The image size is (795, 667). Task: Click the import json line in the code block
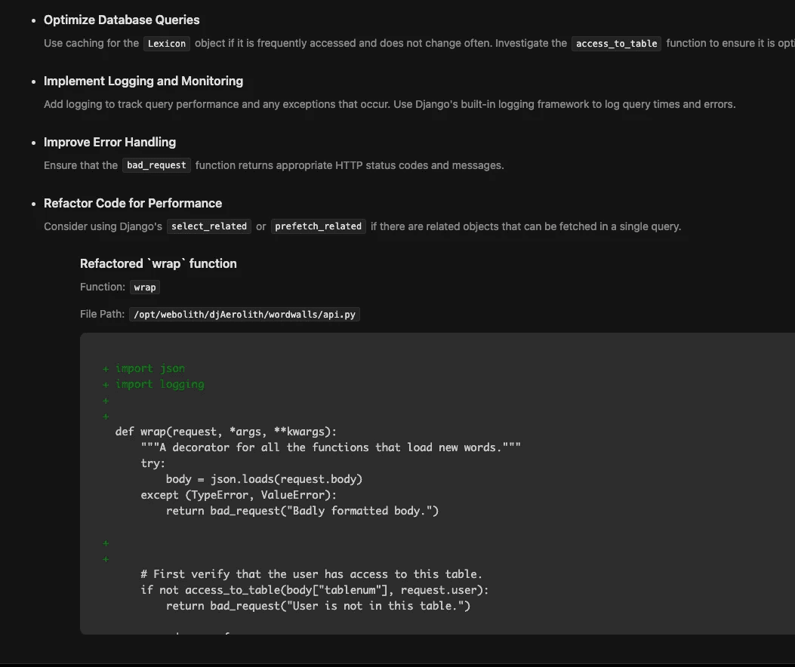[149, 368]
